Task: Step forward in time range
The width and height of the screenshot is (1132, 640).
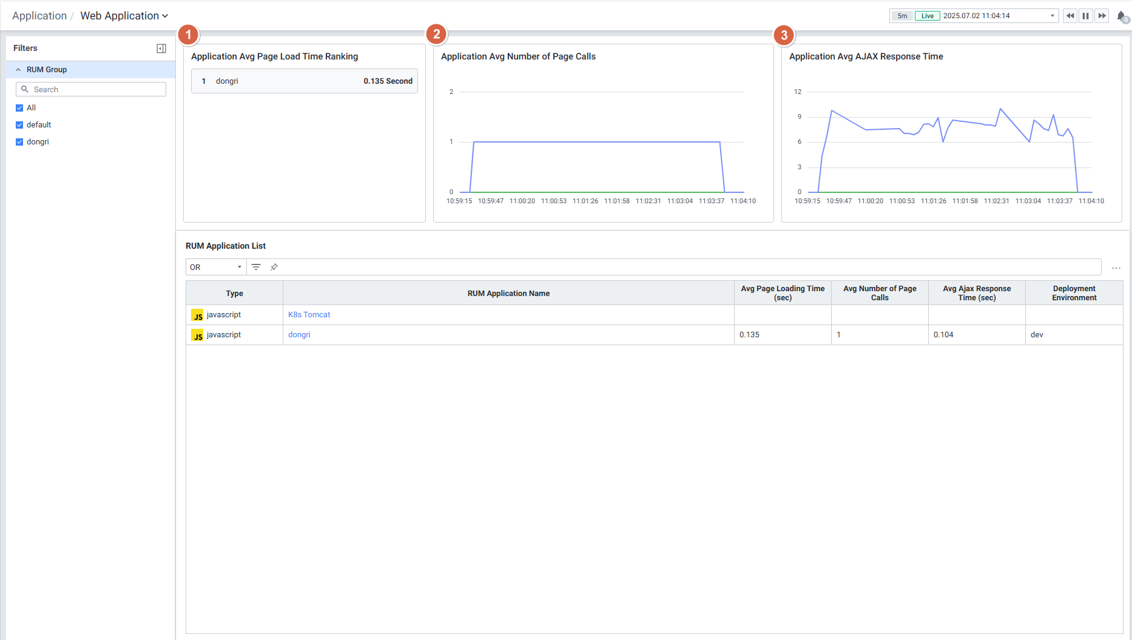Action: pos(1102,16)
